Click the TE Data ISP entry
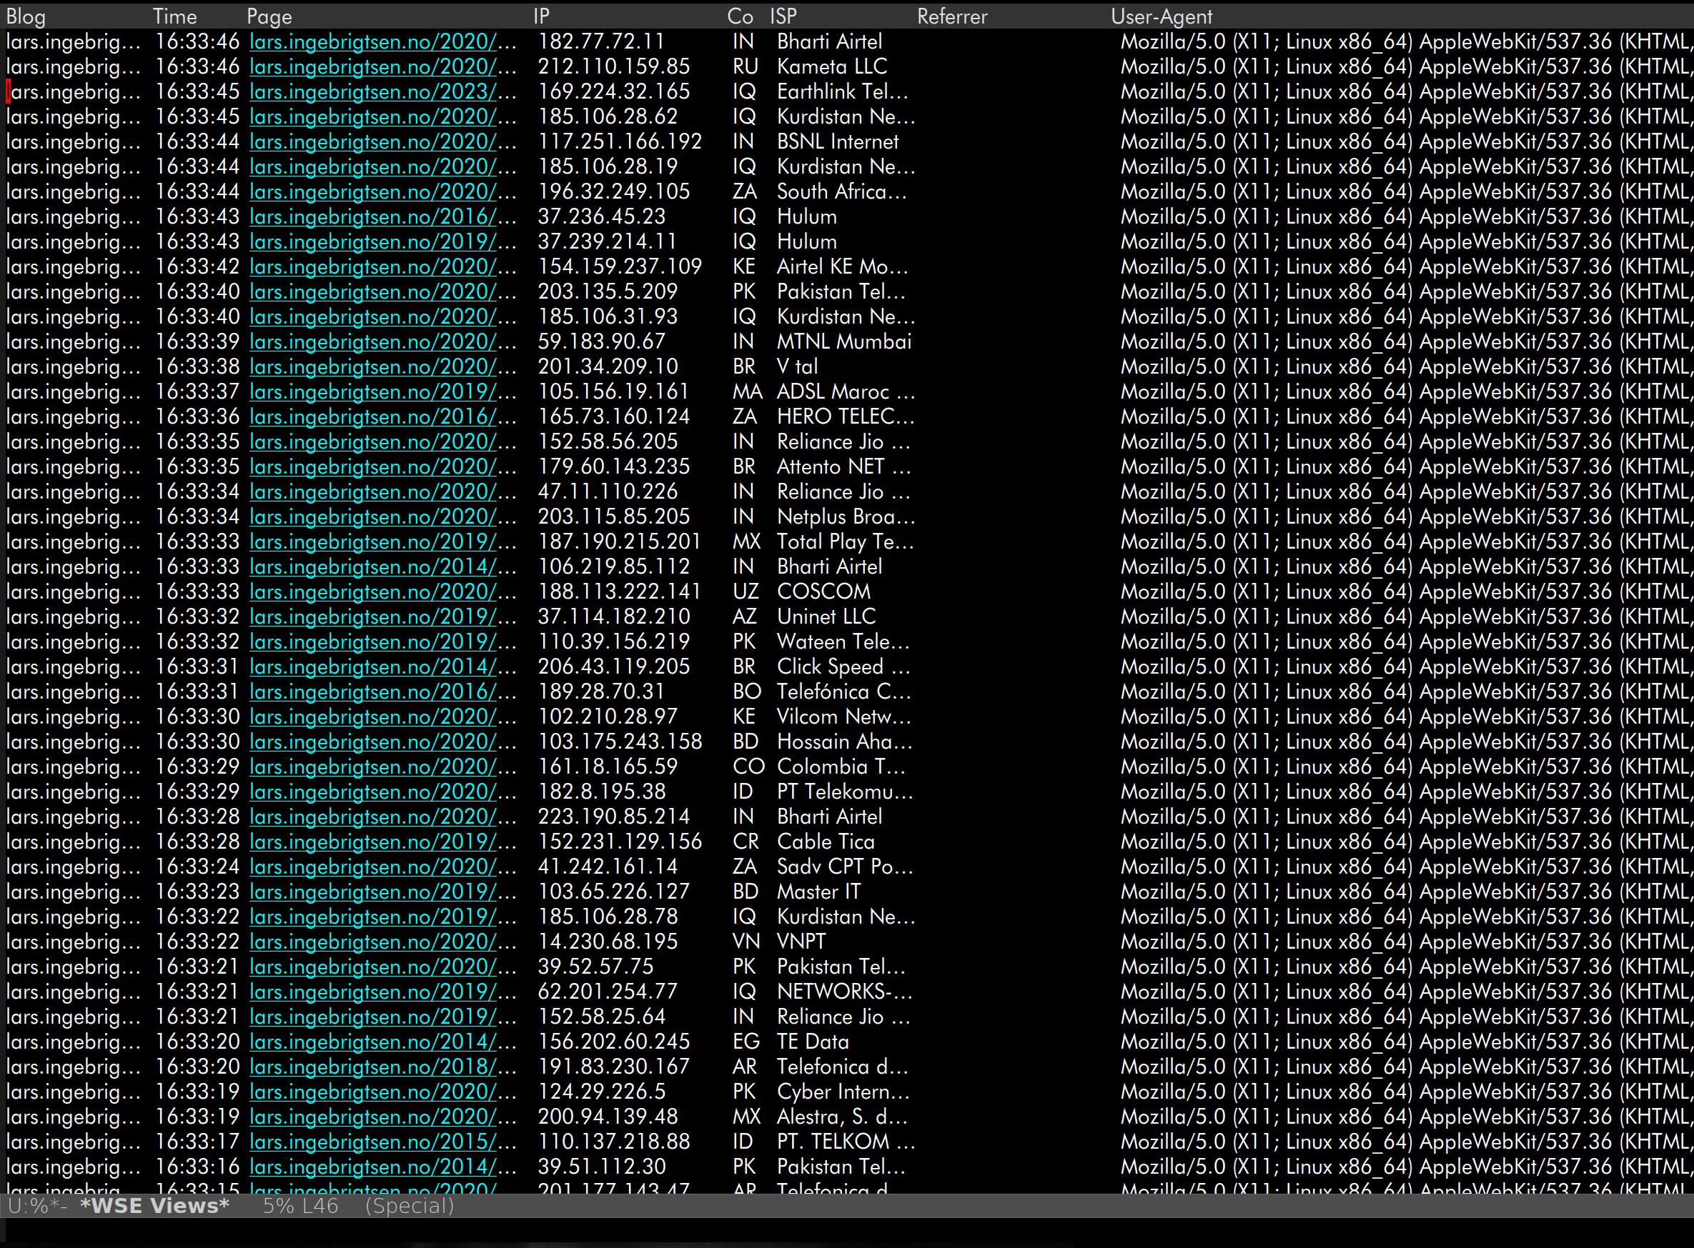1694x1248 pixels. click(x=813, y=1042)
